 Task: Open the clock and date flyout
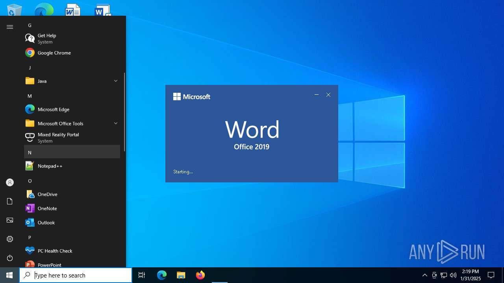(x=471, y=275)
